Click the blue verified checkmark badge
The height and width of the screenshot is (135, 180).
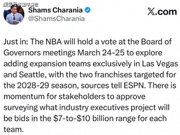88,10
